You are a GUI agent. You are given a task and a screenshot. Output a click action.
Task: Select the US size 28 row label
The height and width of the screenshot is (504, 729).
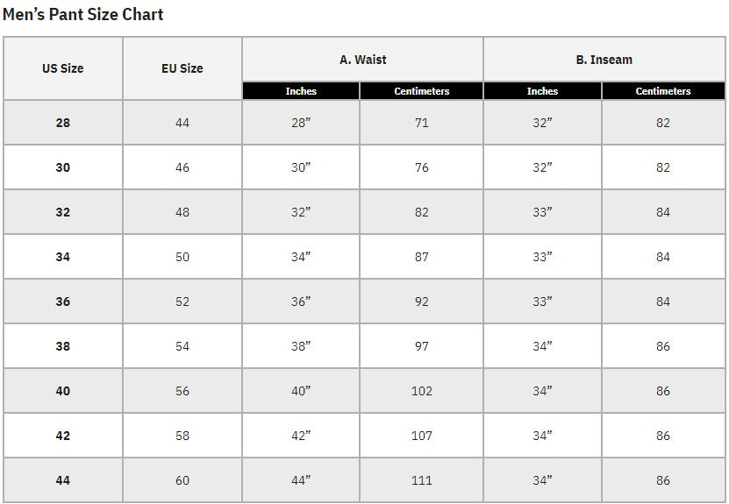[x=63, y=123]
